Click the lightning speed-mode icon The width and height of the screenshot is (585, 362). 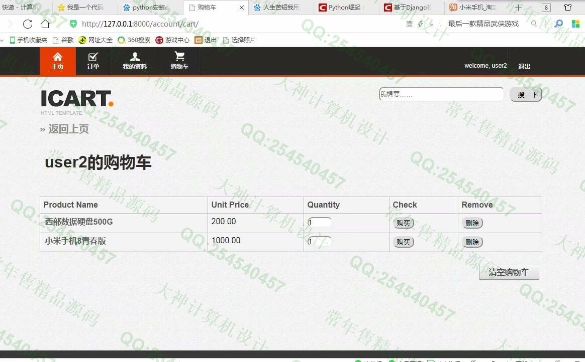pos(421,24)
